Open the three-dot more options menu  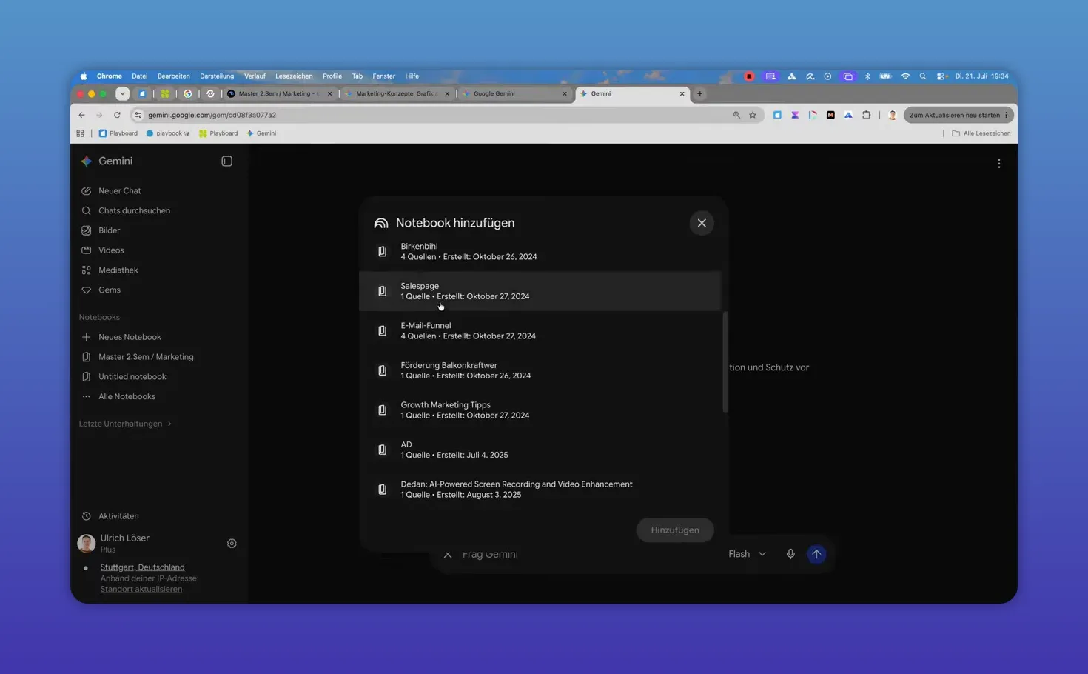pos(999,164)
